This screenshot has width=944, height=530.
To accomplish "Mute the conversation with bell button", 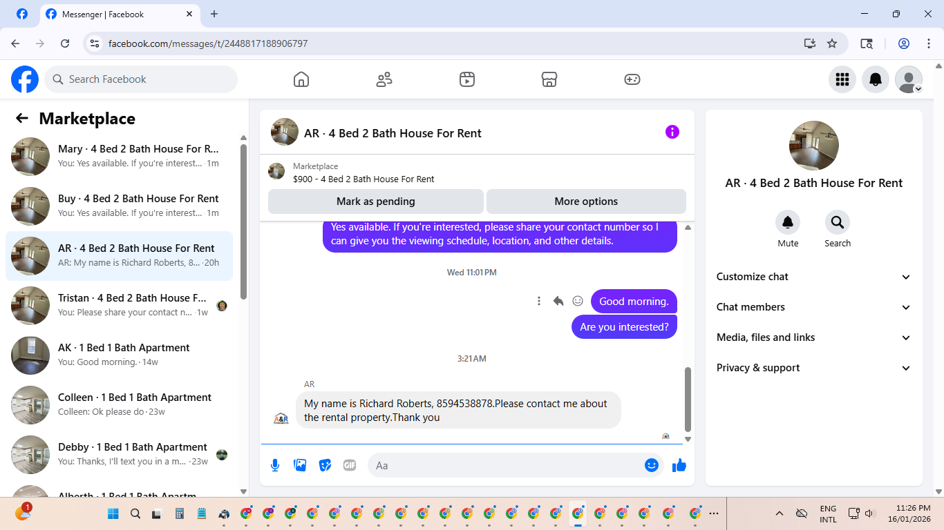I will pos(788,222).
